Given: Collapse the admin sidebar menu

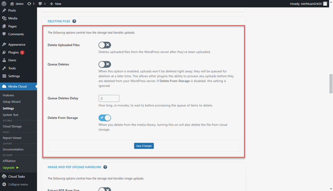Looking at the screenshot, I should (18, 184).
